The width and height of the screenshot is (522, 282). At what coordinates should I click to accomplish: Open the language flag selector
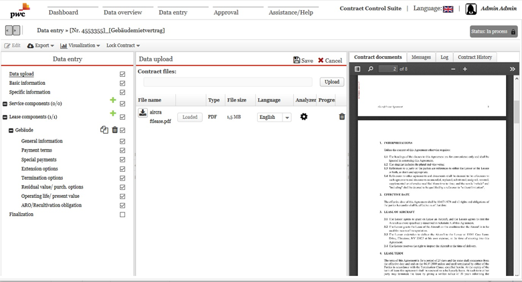(x=448, y=9)
